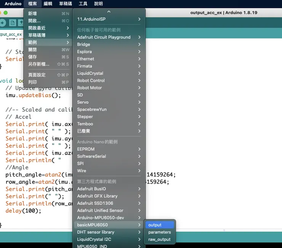Open the 工具 (Tools) menu

pos(83,4)
